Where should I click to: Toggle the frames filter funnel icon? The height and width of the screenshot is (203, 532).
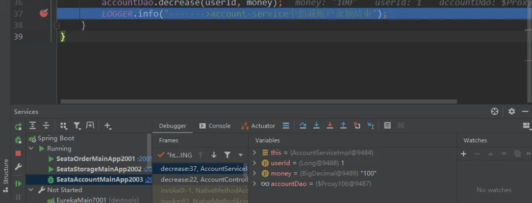coord(227,155)
